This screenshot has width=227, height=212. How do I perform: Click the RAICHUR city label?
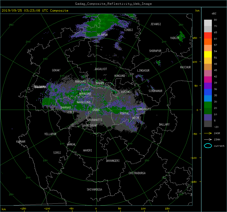[x=185, y=67]
